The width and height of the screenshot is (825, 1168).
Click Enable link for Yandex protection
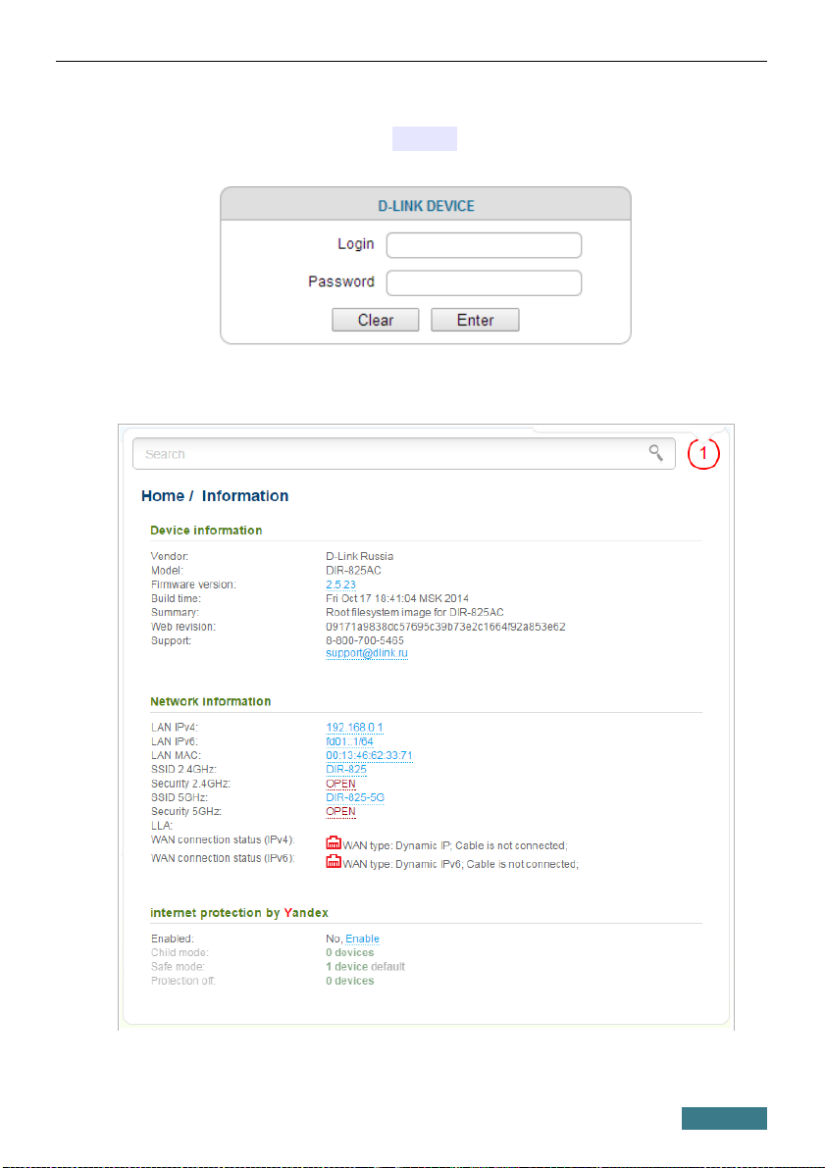[362, 939]
